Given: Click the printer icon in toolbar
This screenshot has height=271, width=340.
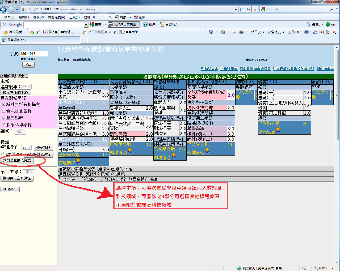Looking at the screenshot, I should [241, 32].
